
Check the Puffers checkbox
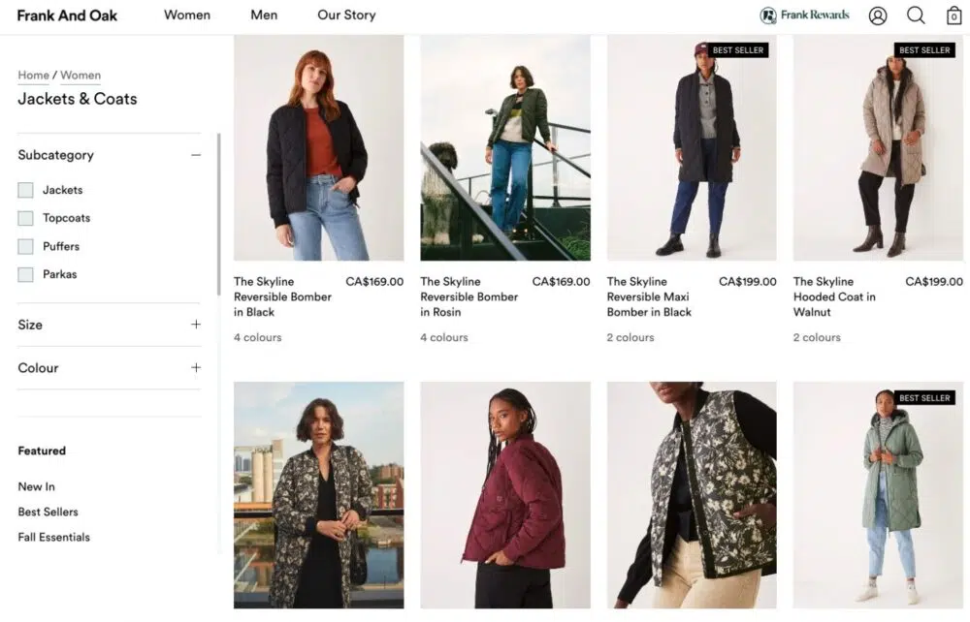coord(26,247)
